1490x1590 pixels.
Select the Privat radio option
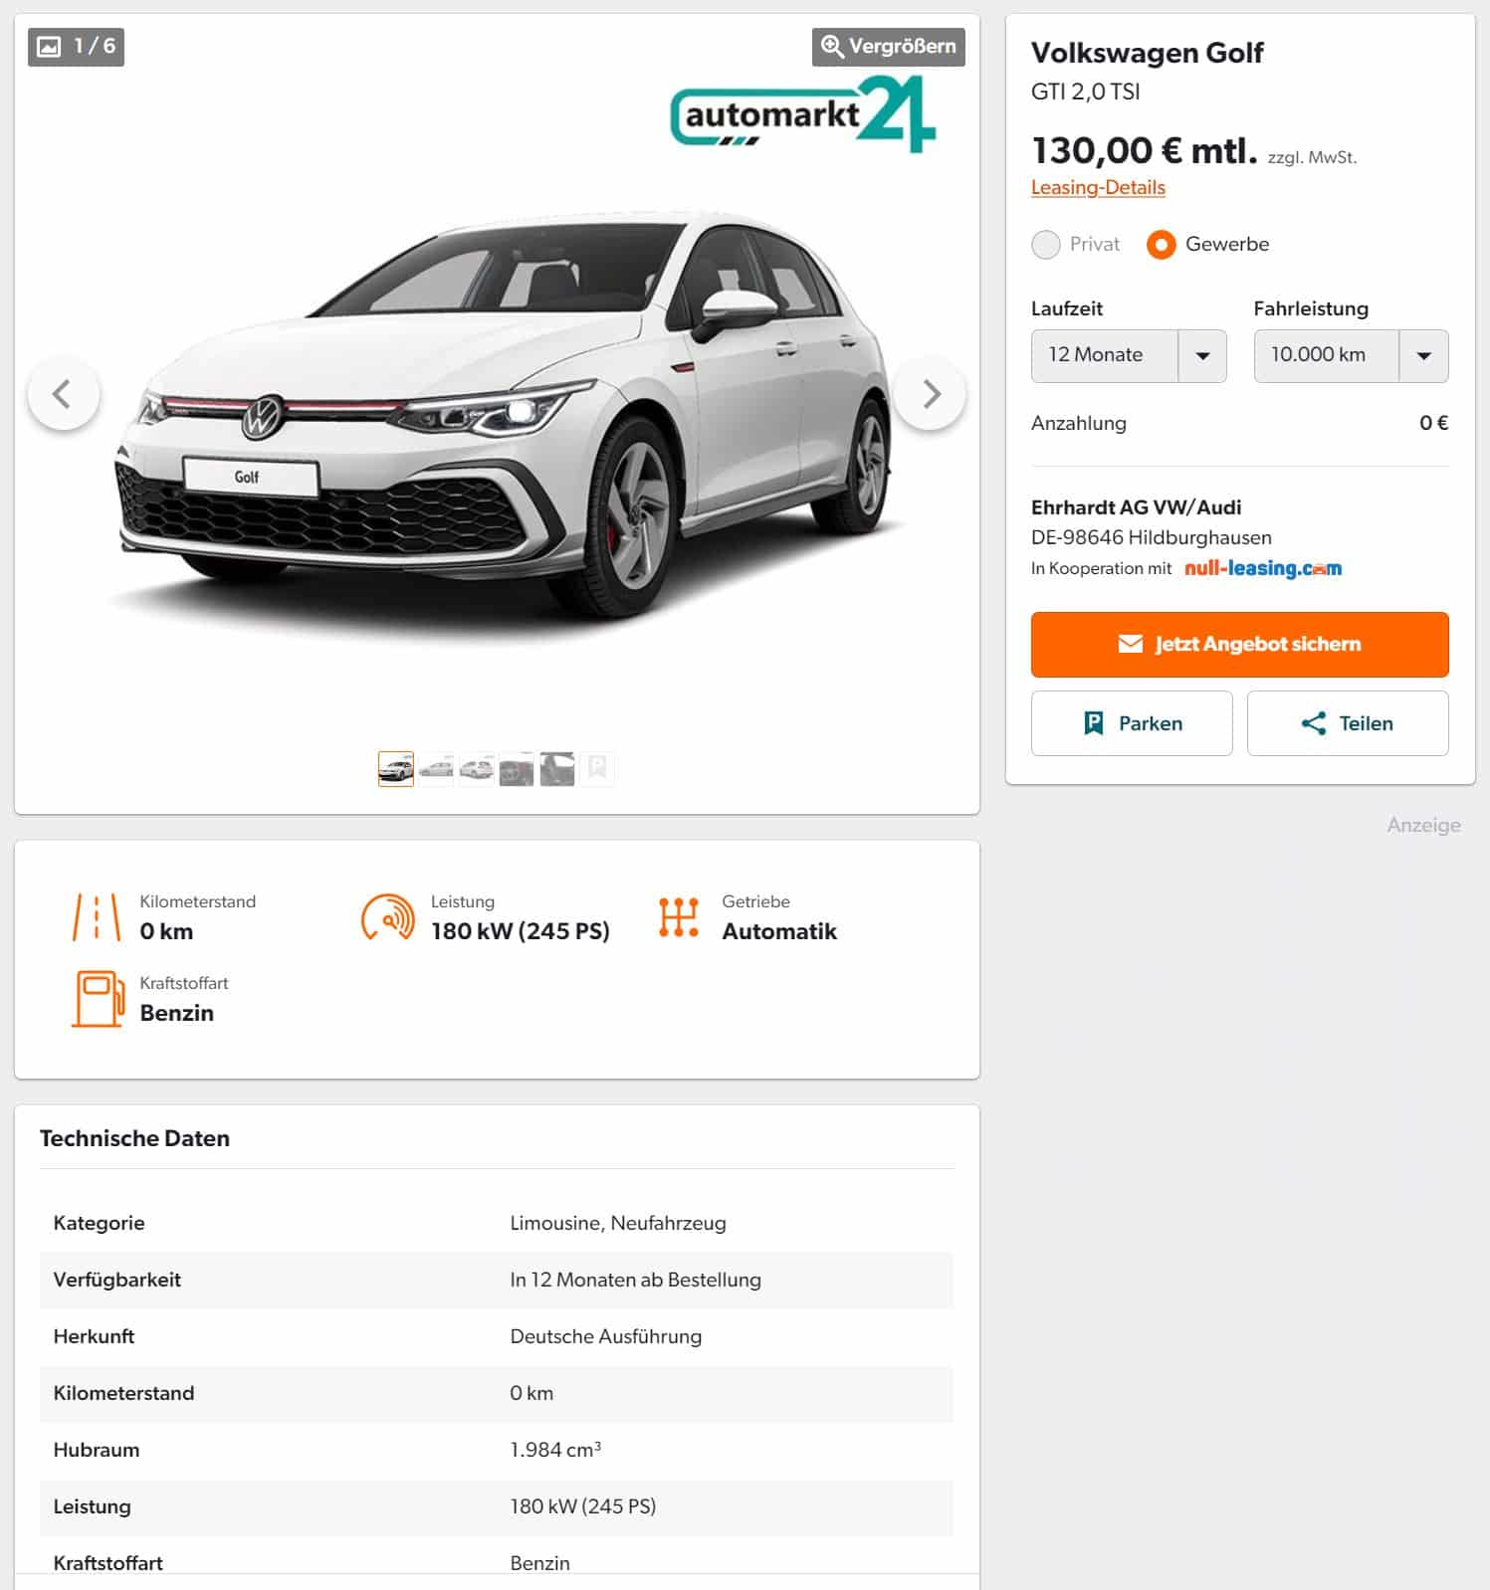(x=1046, y=245)
